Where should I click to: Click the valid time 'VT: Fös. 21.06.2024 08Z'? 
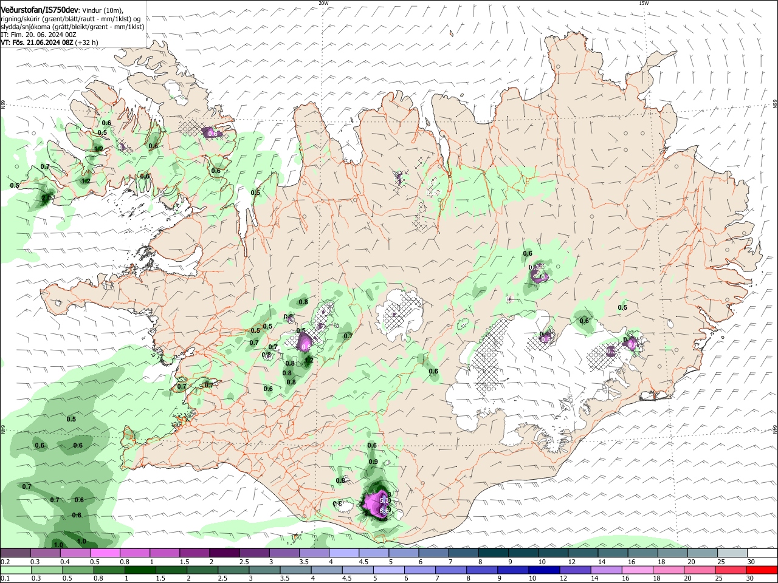(x=37, y=43)
